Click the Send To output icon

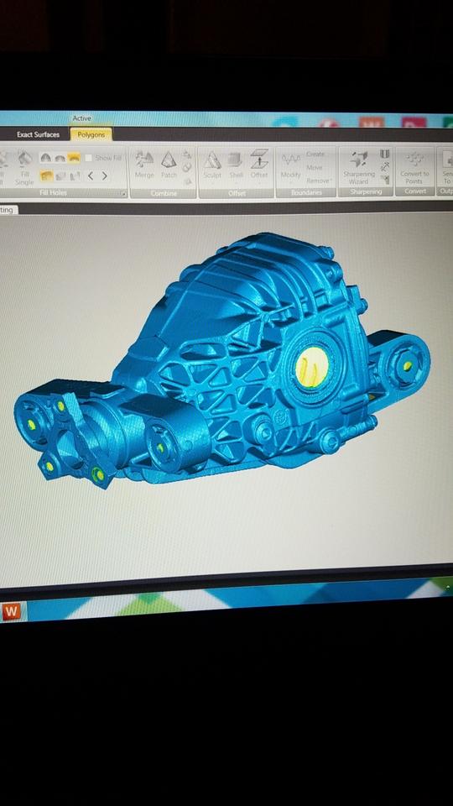pos(447,168)
